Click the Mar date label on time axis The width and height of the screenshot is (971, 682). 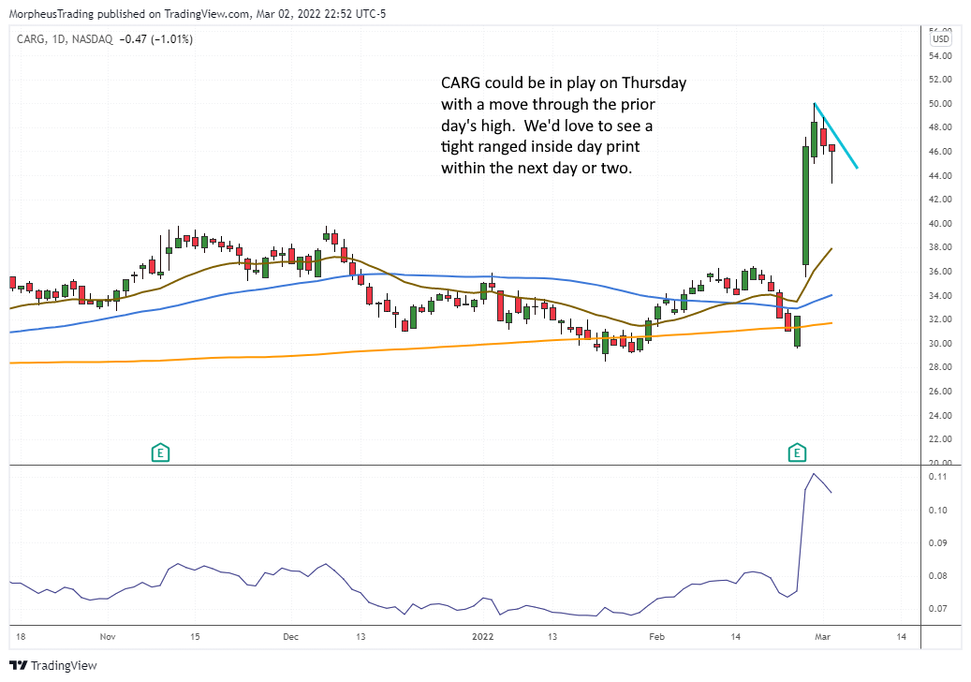822,636
